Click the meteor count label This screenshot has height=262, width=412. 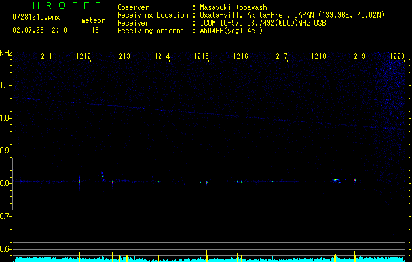(x=93, y=20)
